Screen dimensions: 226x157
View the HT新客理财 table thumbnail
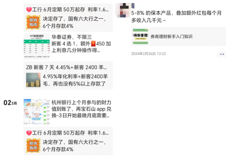tap(37, 46)
